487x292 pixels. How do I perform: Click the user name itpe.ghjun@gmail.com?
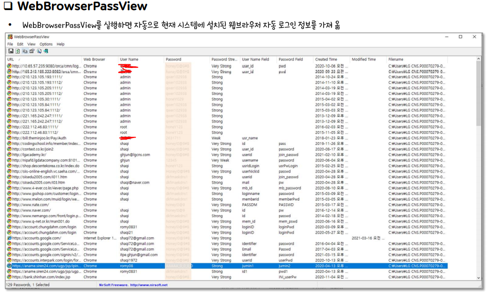139,255
